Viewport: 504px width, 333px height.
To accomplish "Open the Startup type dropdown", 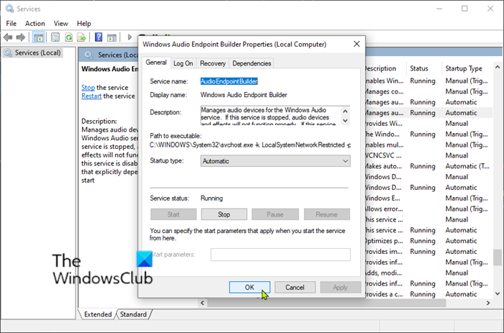I will click(x=276, y=161).
